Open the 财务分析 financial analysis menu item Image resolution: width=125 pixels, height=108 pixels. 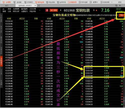tap(16, 11)
